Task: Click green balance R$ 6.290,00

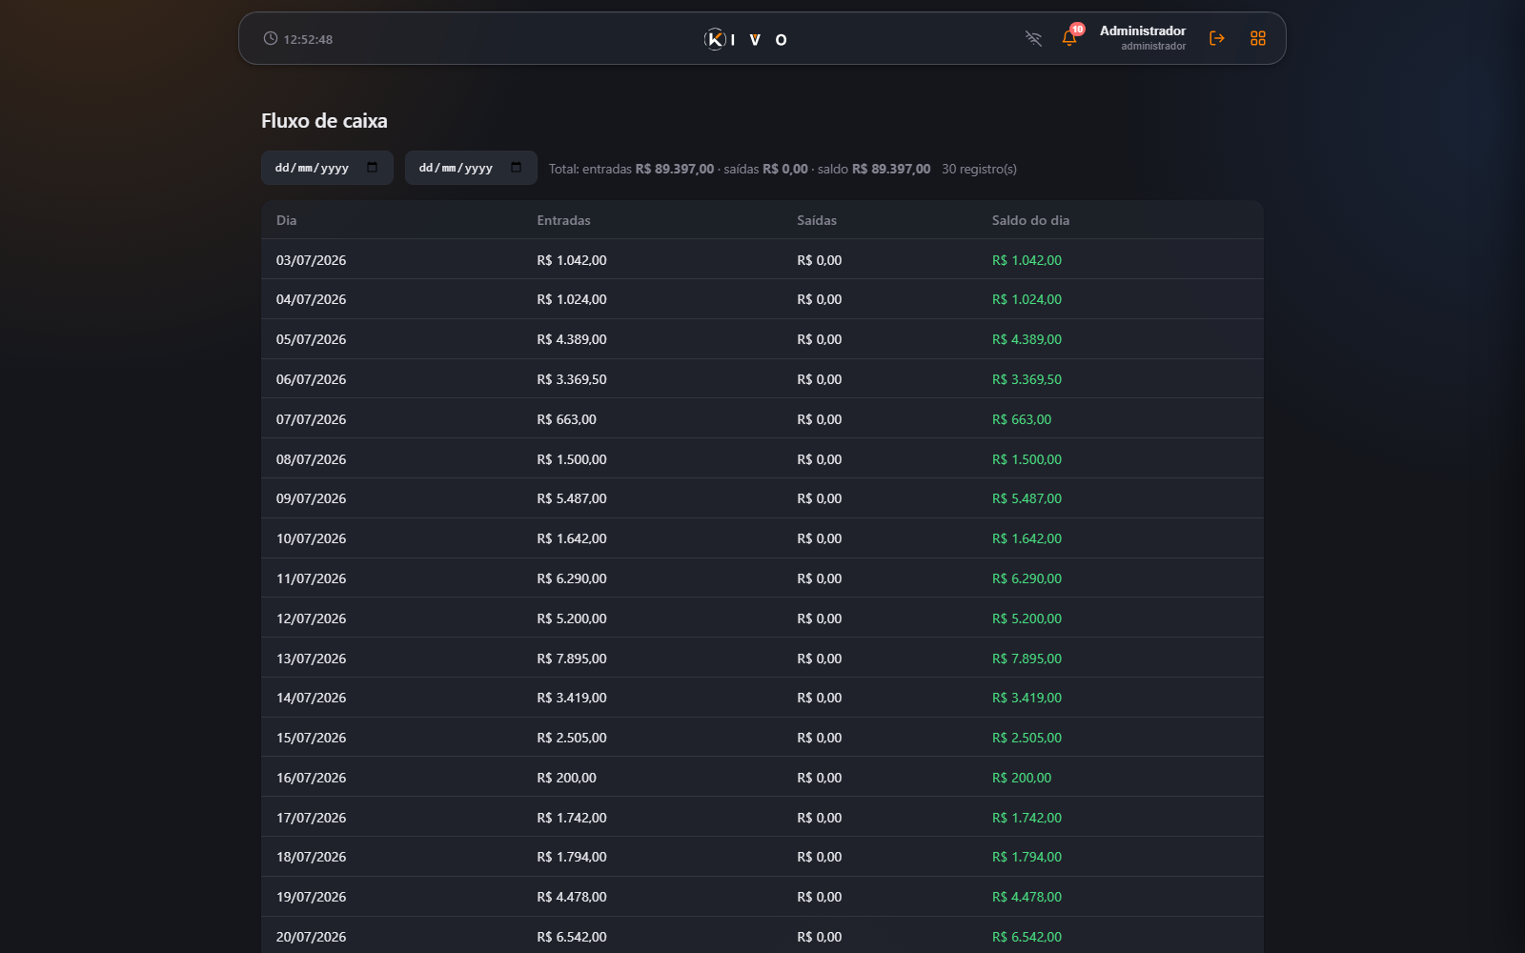Action: (1027, 578)
